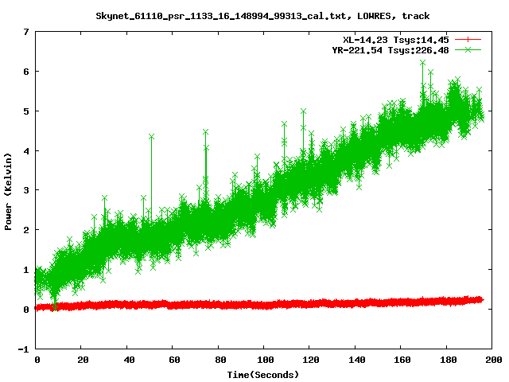Click the 200 tick label on the x-axis
509x382 pixels.
(492, 360)
